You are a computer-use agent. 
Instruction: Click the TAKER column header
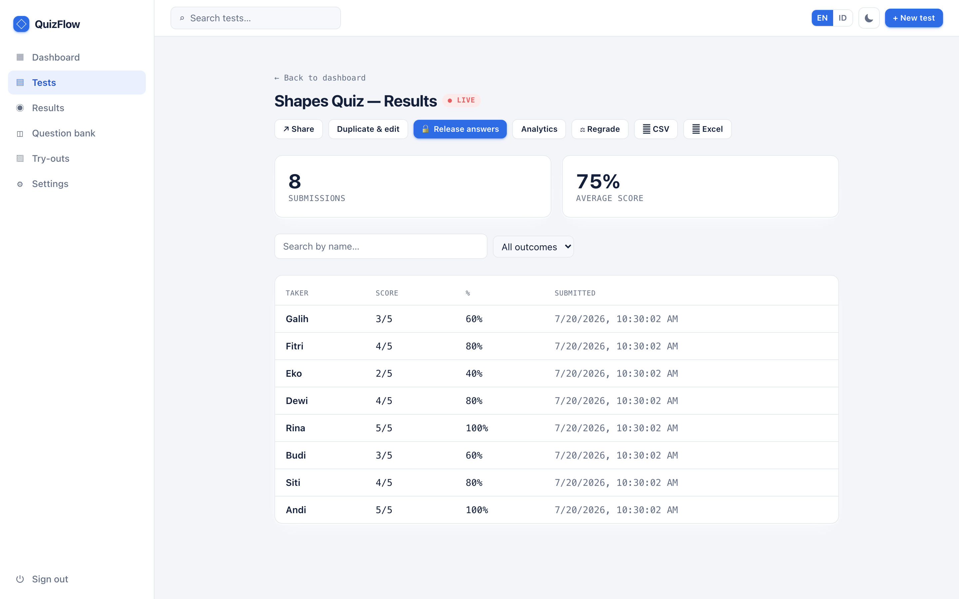[297, 293]
